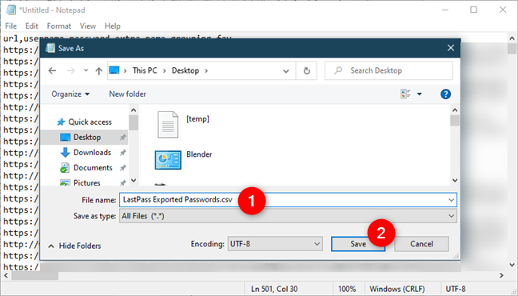Collapse folders with Hide Folders
This screenshot has width=518, height=296.
[74, 246]
